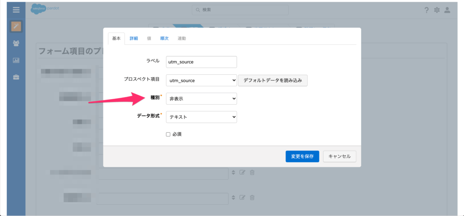Image resolution: width=464 pixels, height=216 pixels.
Task: Select the Marketing pencil icon in sidebar
Action: [x=16, y=26]
